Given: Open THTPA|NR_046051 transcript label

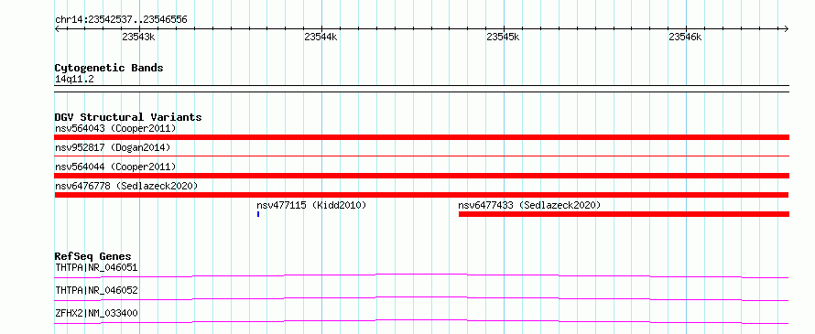Looking at the screenshot, I should [x=97, y=267].
